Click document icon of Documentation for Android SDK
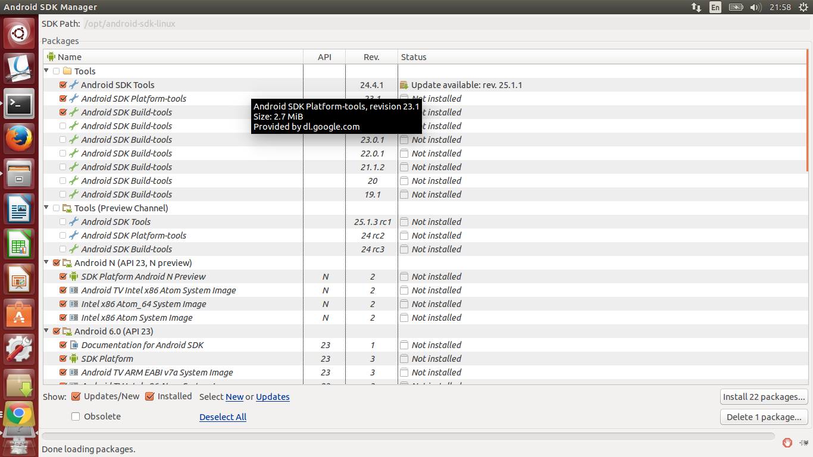Screen dimensions: 813x457 coord(74,345)
